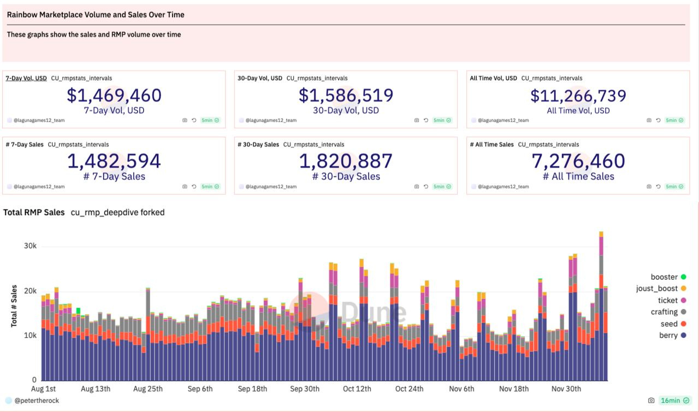Viewport: 699px width, 412px height.
Task: Click the refresh icon on 30-Day Vol card
Action: (x=426, y=120)
